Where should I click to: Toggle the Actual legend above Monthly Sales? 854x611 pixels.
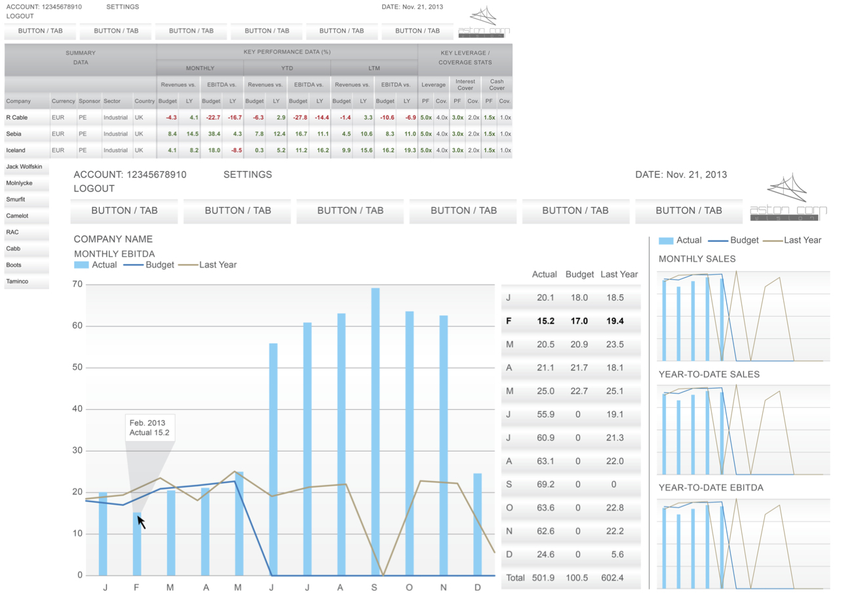pos(680,241)
